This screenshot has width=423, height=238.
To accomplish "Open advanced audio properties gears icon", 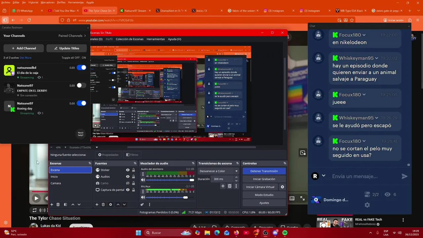I will [x=142, y=205].
